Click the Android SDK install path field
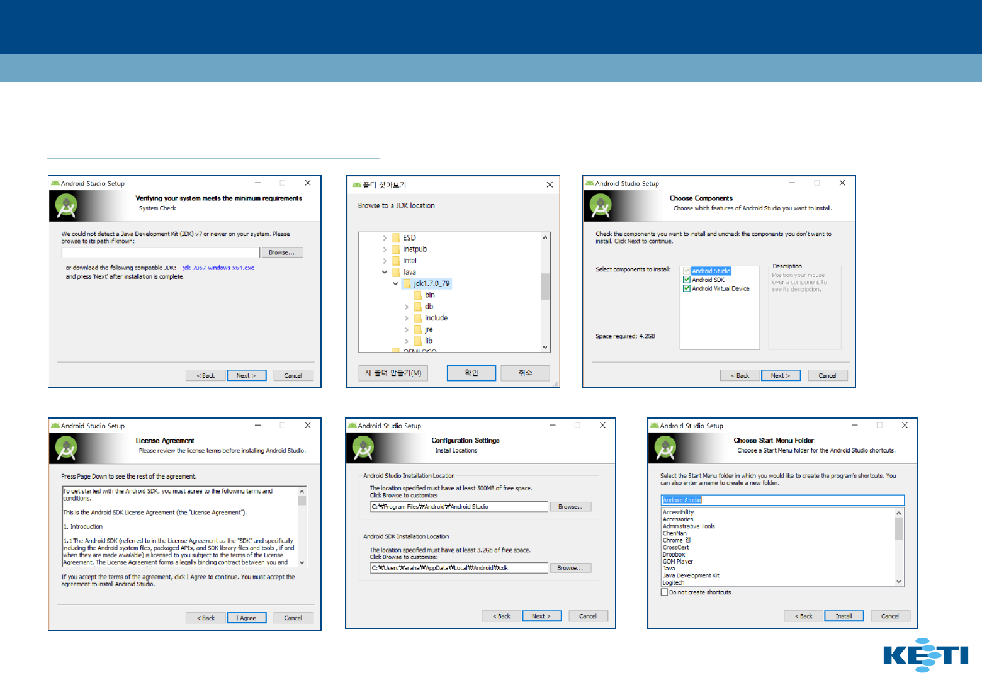982x680 pixels. 459,568
